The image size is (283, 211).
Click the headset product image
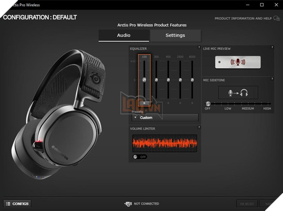(x=59, y=114)
